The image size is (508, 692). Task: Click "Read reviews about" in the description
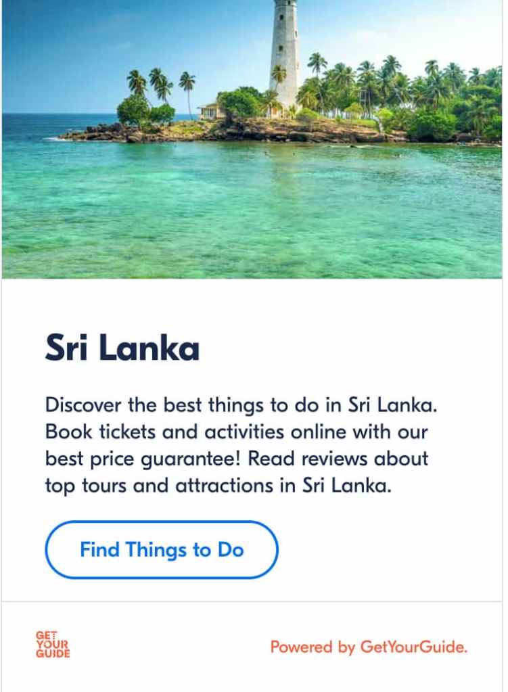click(338, 459)
